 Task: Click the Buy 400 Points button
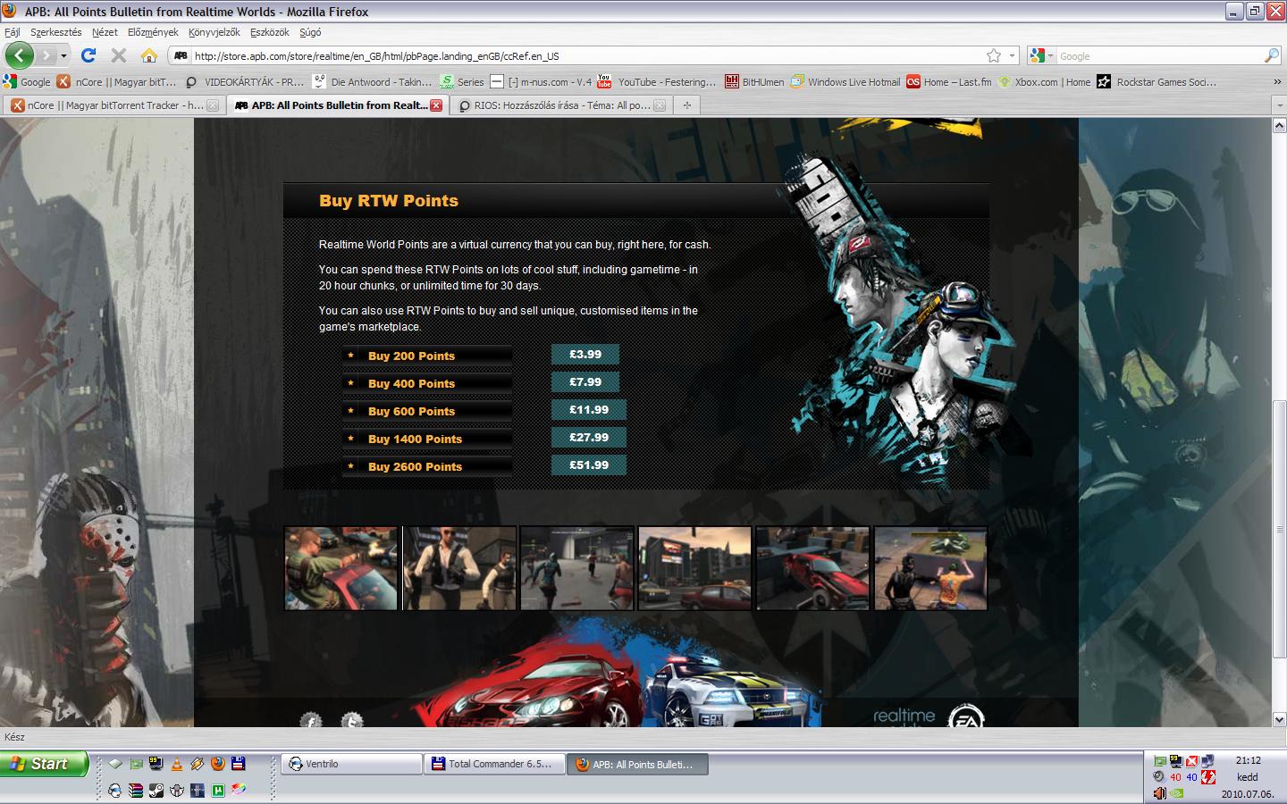pyautogui.click(x=427, y=383)
